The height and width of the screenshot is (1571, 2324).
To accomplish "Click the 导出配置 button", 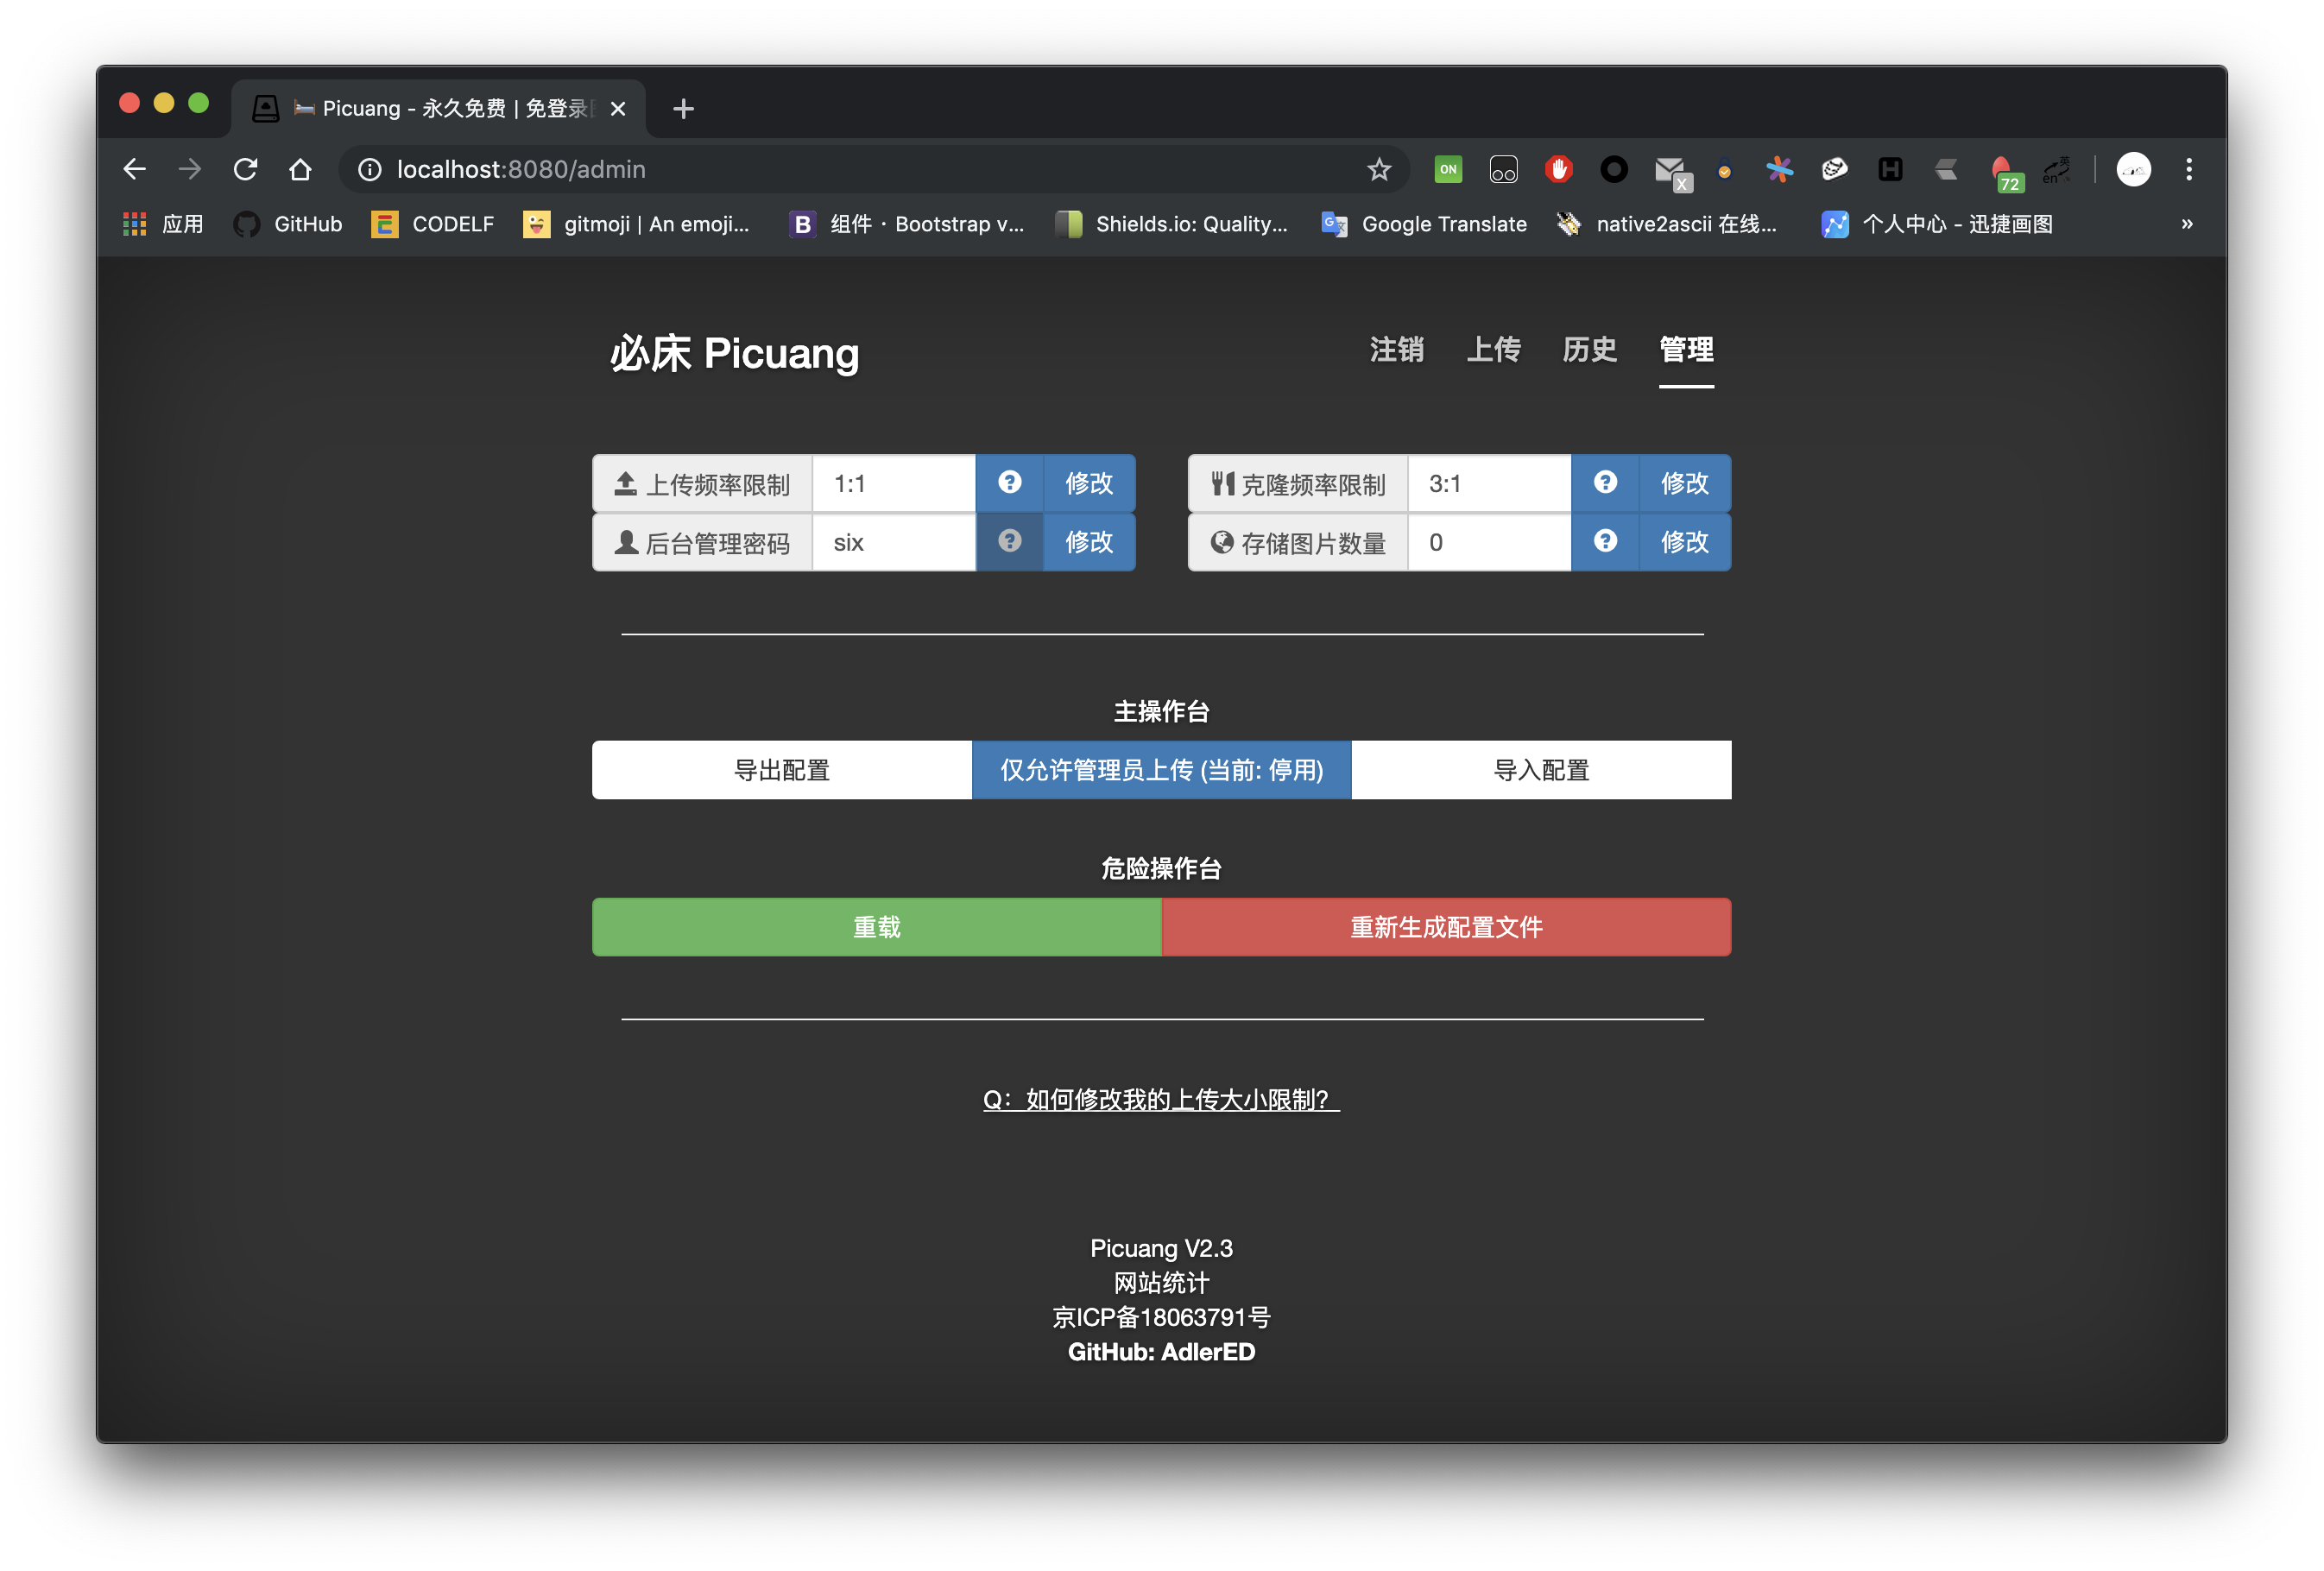I will tap(782, 770).
